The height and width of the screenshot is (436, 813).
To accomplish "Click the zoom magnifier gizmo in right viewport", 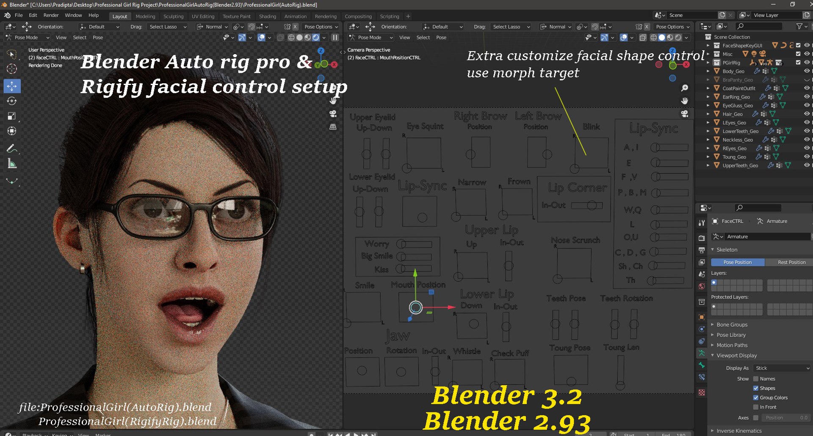I will [684, 88].
